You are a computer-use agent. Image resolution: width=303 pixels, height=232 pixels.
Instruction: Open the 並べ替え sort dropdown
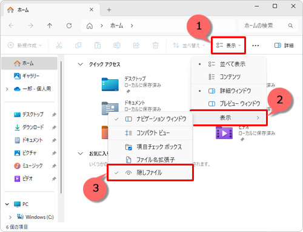click(x=189, y=45)
